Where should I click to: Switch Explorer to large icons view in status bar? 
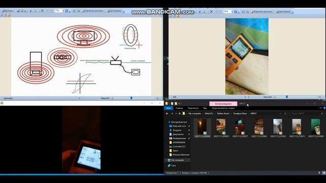[324, 173]
